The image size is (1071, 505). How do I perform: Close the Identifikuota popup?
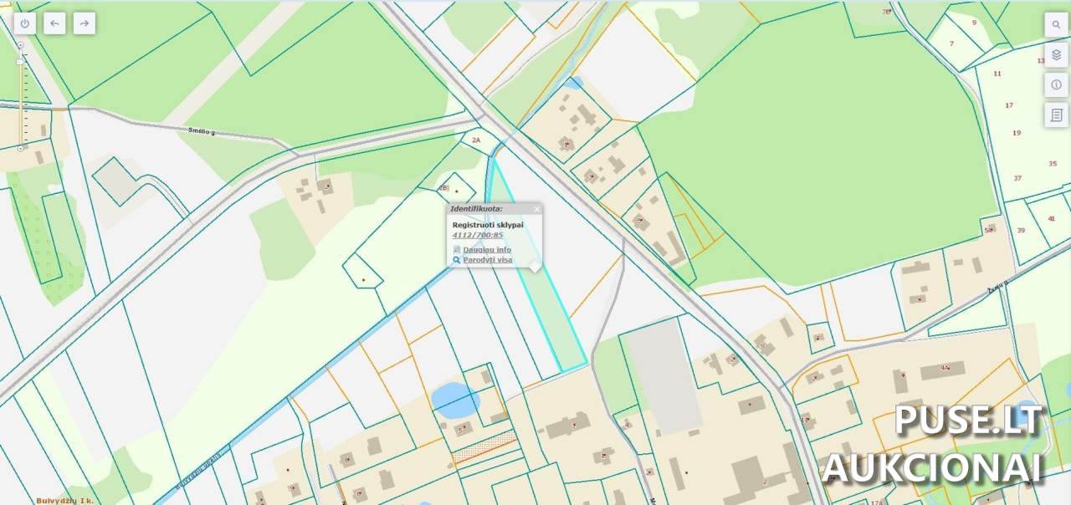[x=536, y=209]
